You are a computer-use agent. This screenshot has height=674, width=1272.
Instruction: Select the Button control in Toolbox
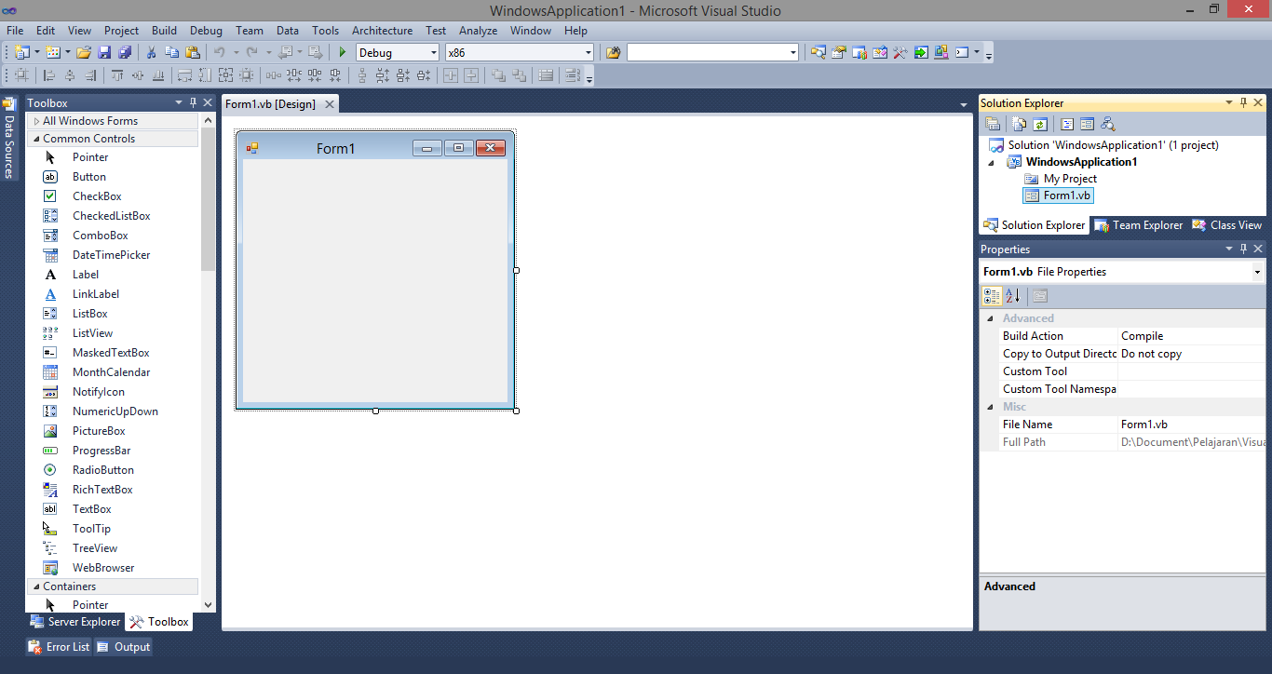[89, 177]
